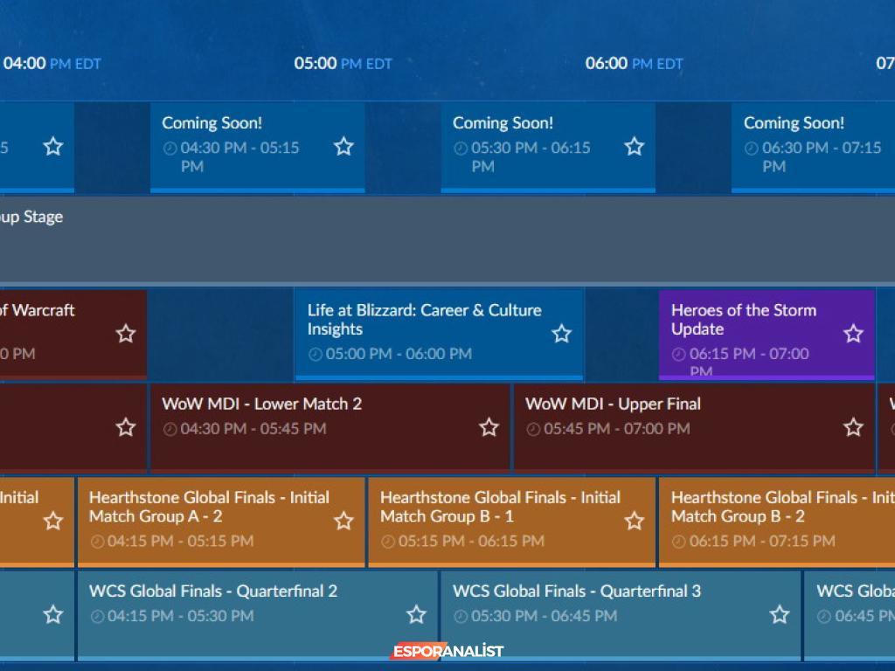Screen dimensions: 895x671
Task: Click the clock icon beside 05:30 PM - 06:15 PM
Action: [461, 149]
